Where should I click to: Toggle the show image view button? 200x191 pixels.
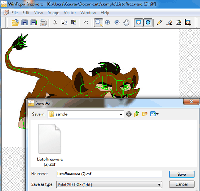pyautogui.click(x=139, y=23)
